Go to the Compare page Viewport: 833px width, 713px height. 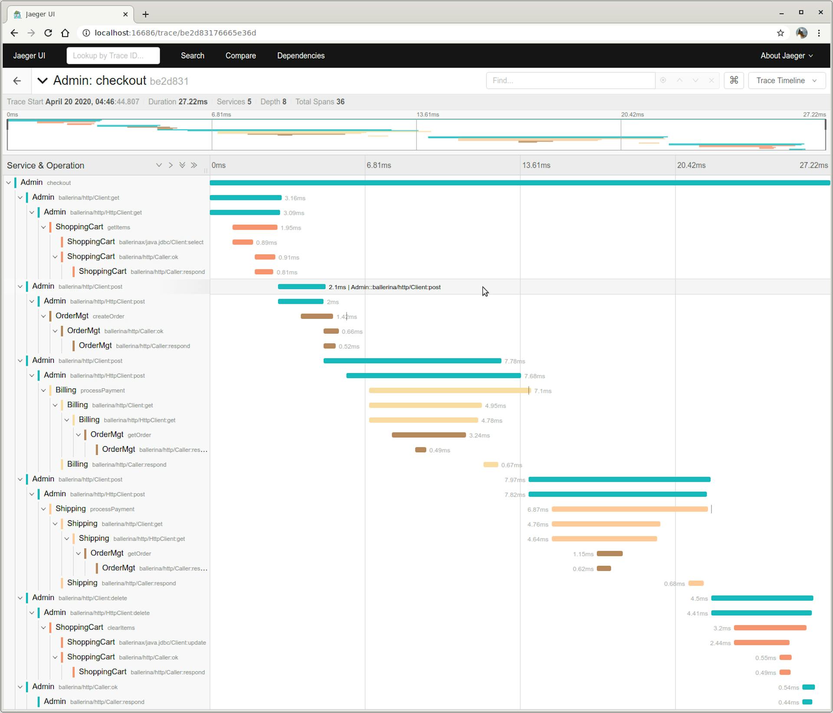(x=240, y=56)
